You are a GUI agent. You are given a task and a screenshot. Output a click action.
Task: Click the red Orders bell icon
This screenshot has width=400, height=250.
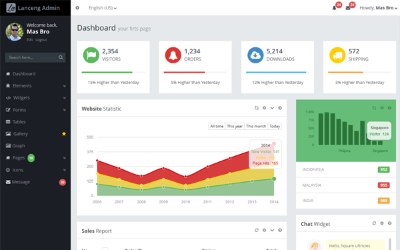[173, 55]
